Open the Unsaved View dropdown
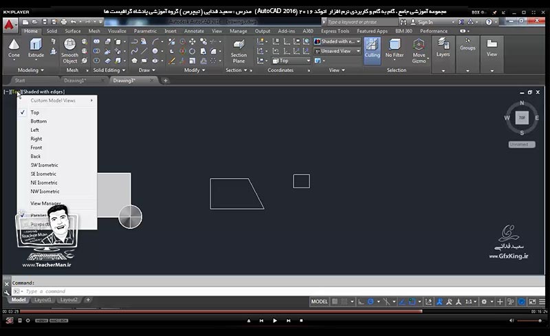550x336 pixels. point(337,52)
